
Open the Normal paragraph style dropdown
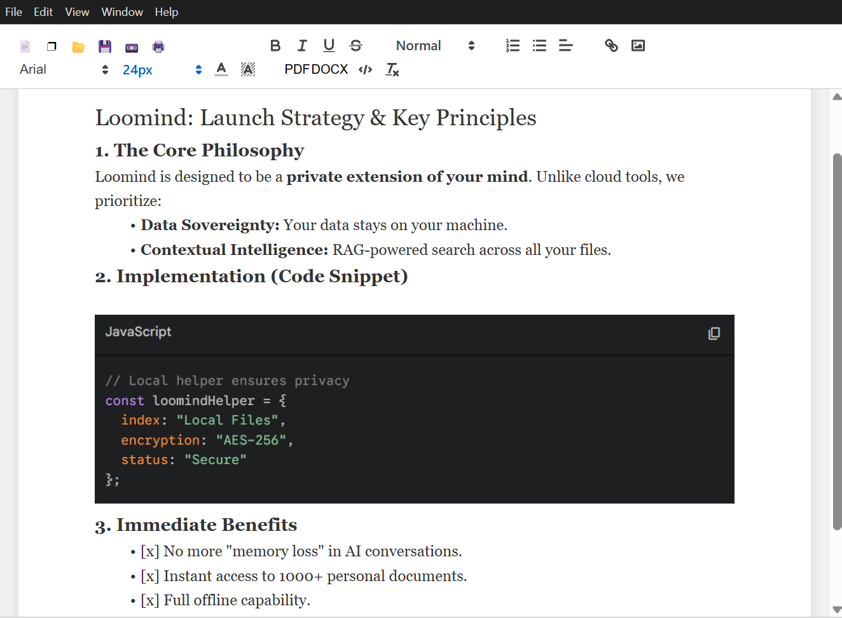click(432, 45)
